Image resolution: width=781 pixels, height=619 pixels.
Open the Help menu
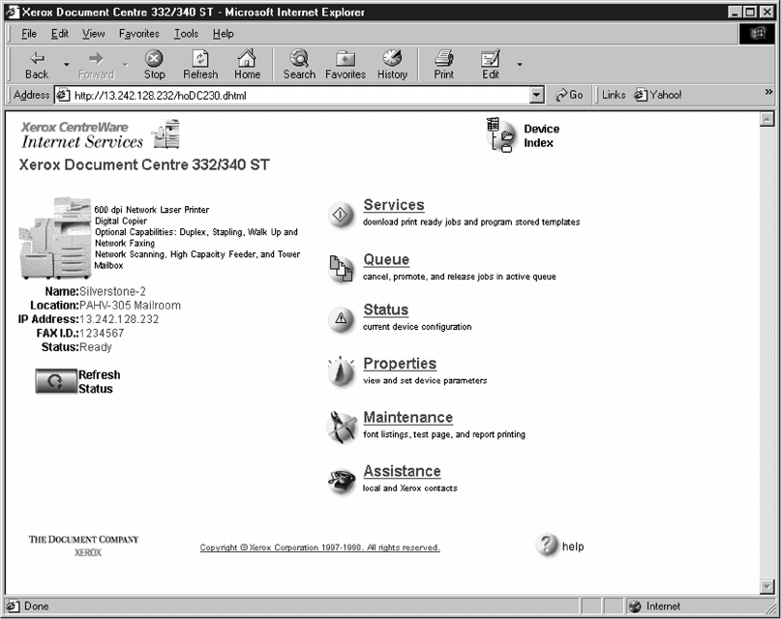coord(224,33)
